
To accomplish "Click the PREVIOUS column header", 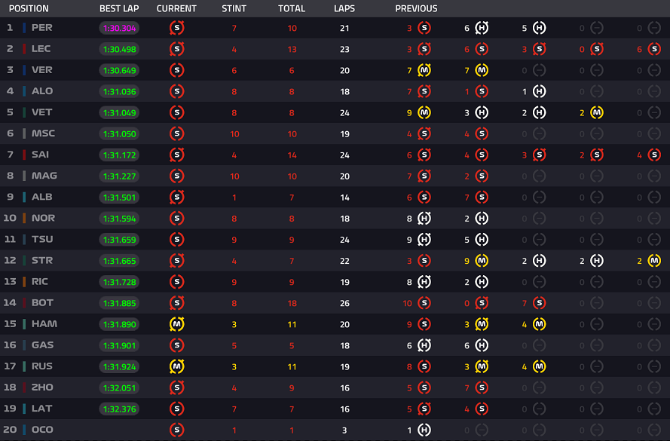I will [416, 8].
